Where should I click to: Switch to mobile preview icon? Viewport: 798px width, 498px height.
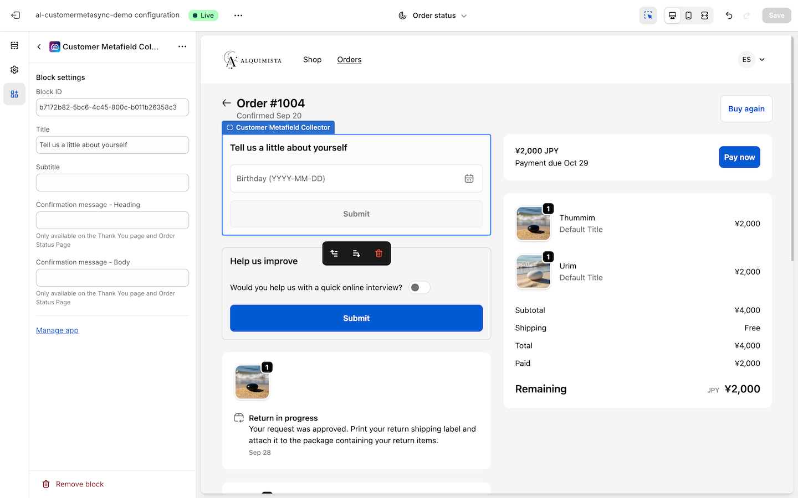click(688, 15)
